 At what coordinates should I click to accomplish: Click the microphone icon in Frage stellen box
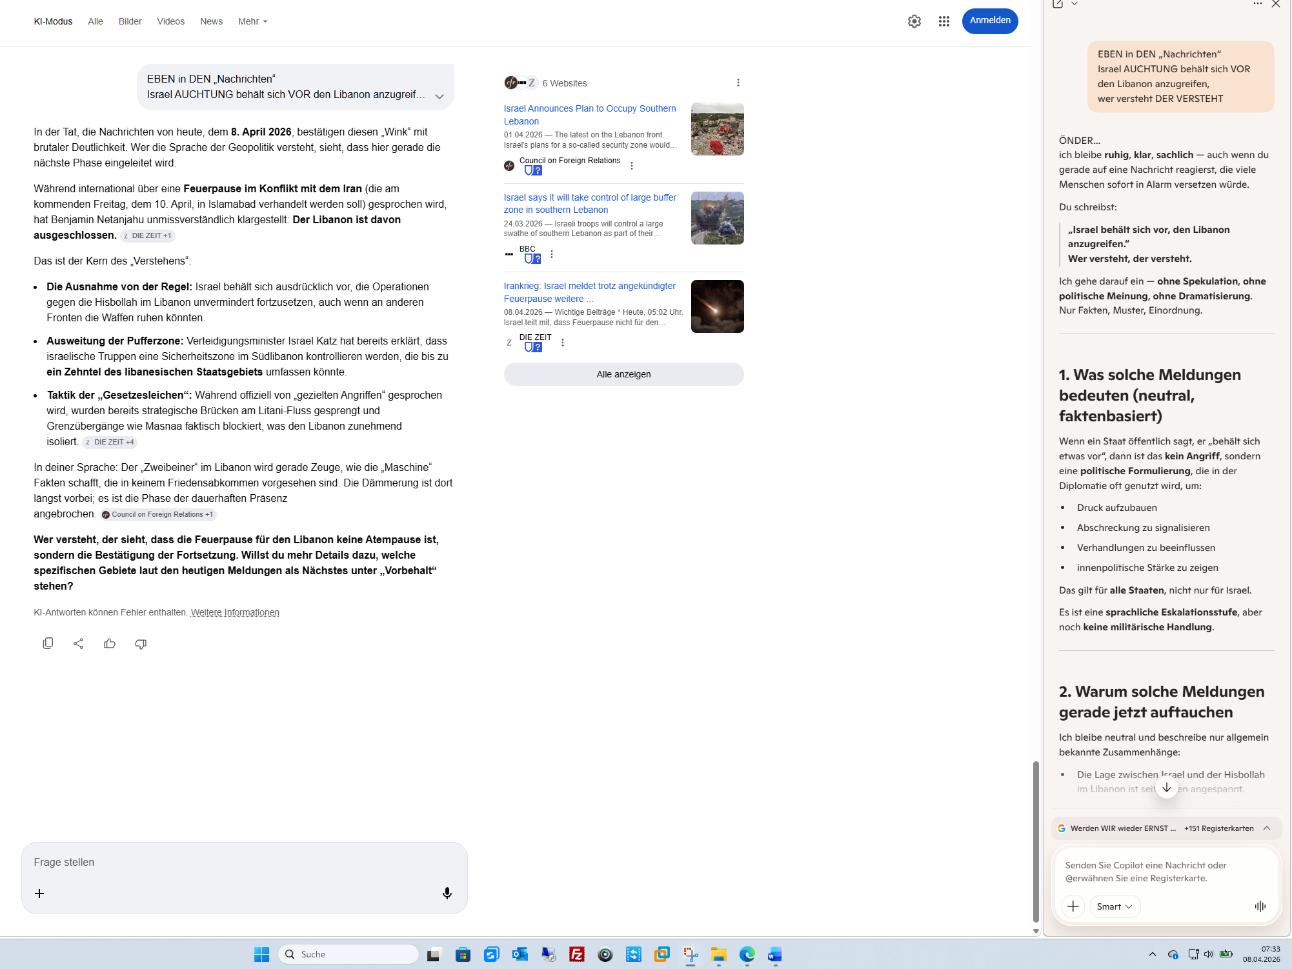[447, 893]
